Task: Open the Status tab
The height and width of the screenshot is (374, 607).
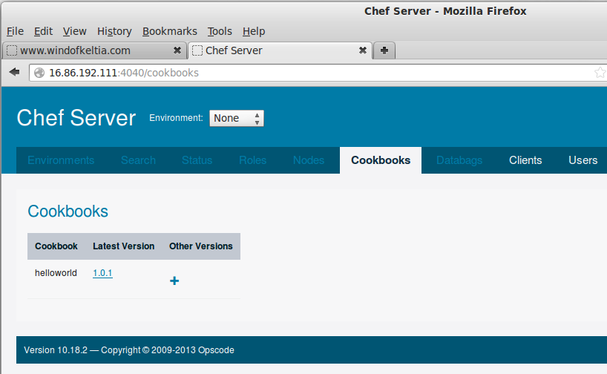Action: 197,160
